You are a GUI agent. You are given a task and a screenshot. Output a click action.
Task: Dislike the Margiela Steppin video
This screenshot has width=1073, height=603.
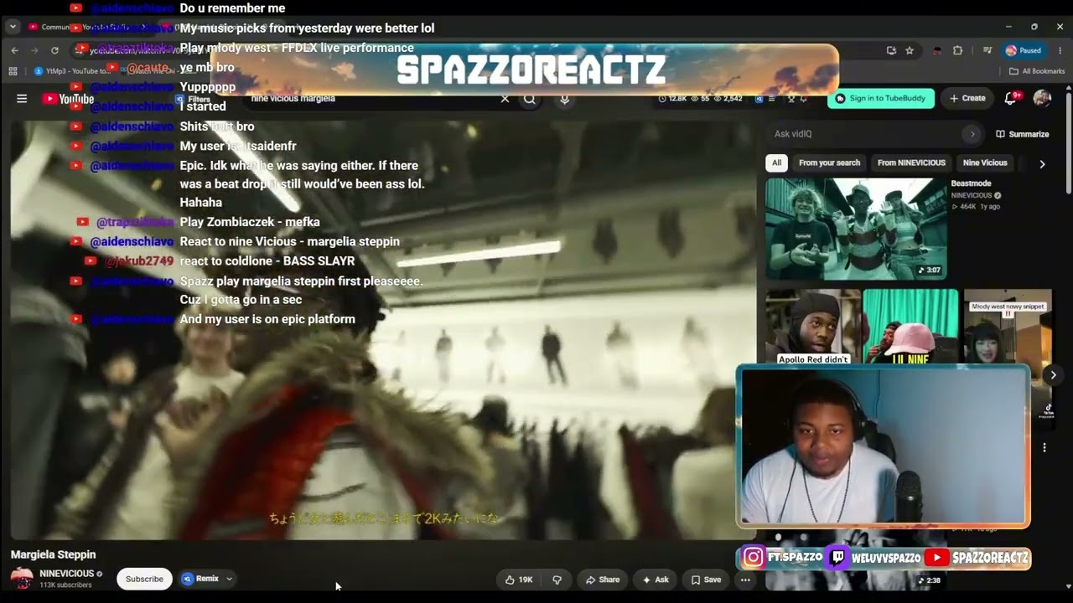pos(557,580)
